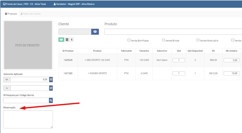Click the 'Qtd Disponível' column header
The width and height of the screenshot is (242, 133).
pyautogui.click(x=195, y=51)
